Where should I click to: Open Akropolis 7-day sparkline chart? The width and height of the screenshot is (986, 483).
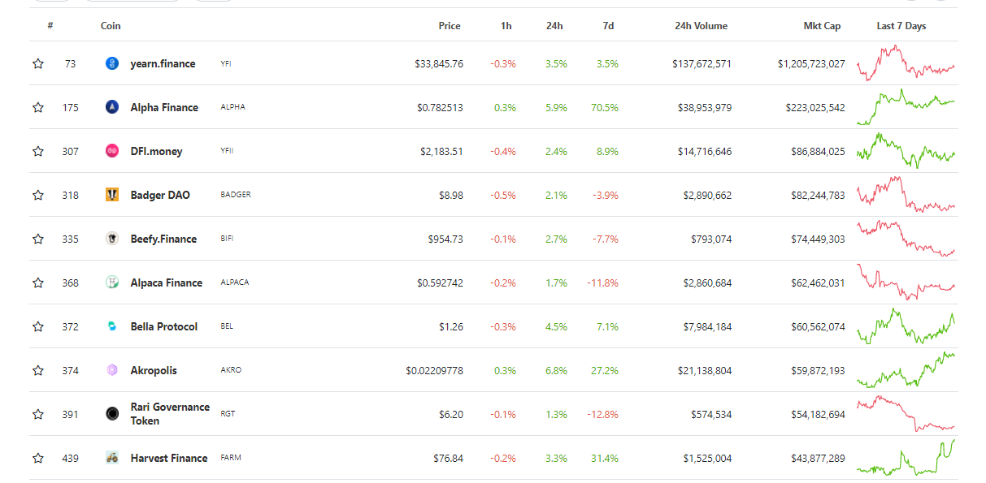(906, 369)
